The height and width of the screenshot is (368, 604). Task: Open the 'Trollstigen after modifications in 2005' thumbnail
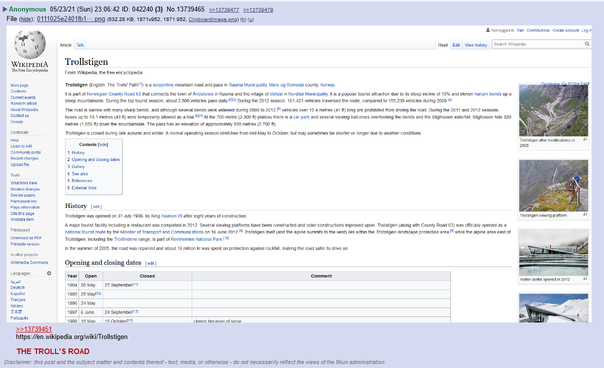tap(553, 110)
